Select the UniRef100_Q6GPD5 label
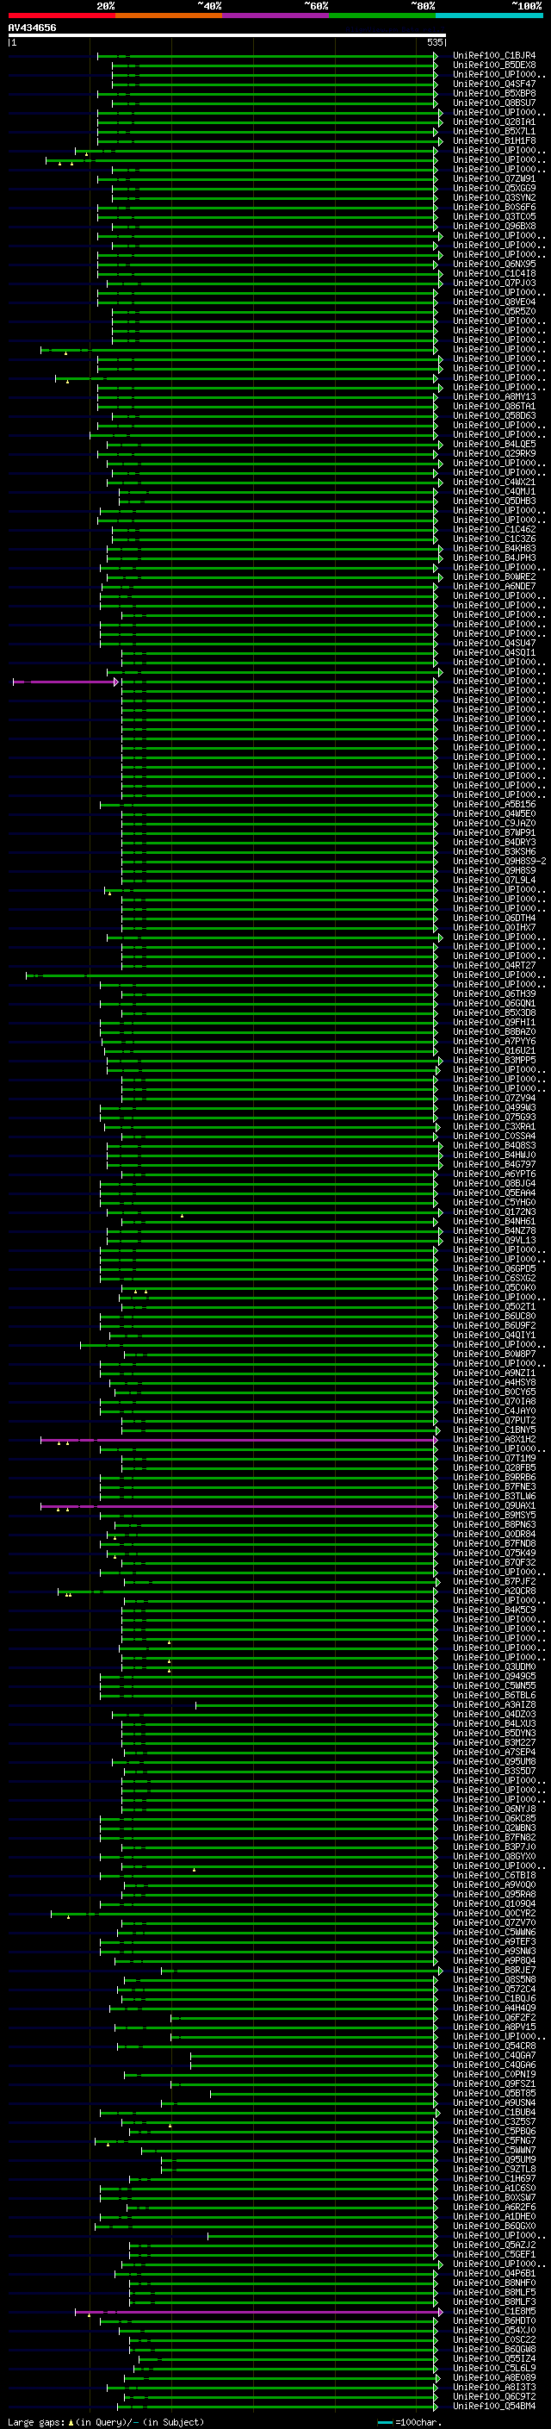Viewport: 551px width, 2429px height. point(494,1269)
